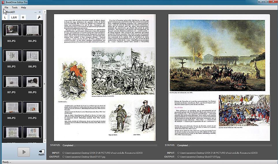
Task: Select thumbnail 003.JPG
Action: pyautogui.click(x=12, y=30)
